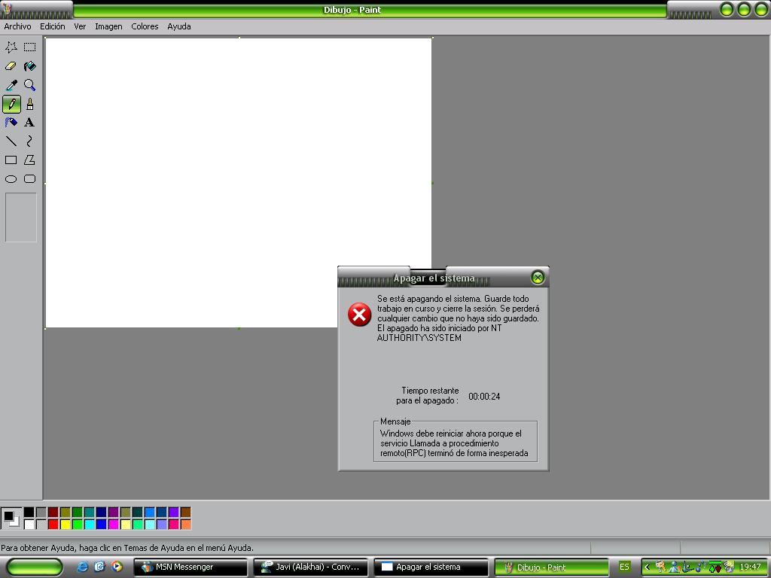
Task: Switch to MSN Messenger taskbar button
Action: [x=190, y=567]
